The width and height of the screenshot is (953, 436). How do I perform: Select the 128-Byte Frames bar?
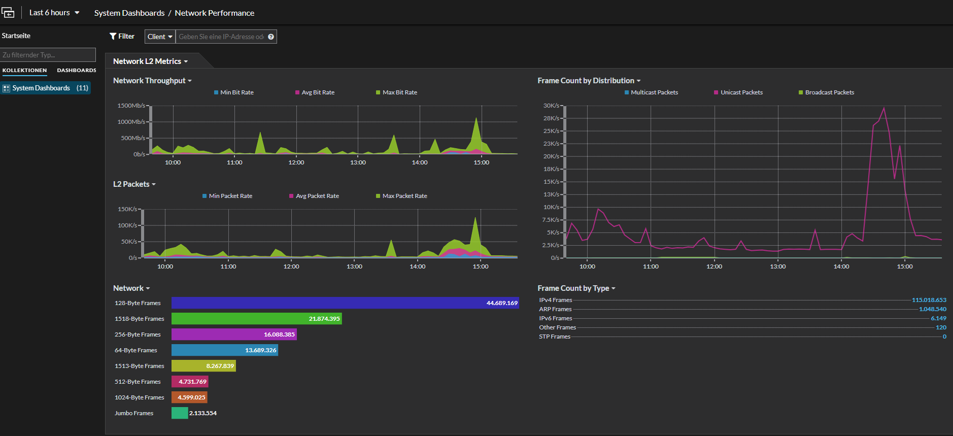345,303
